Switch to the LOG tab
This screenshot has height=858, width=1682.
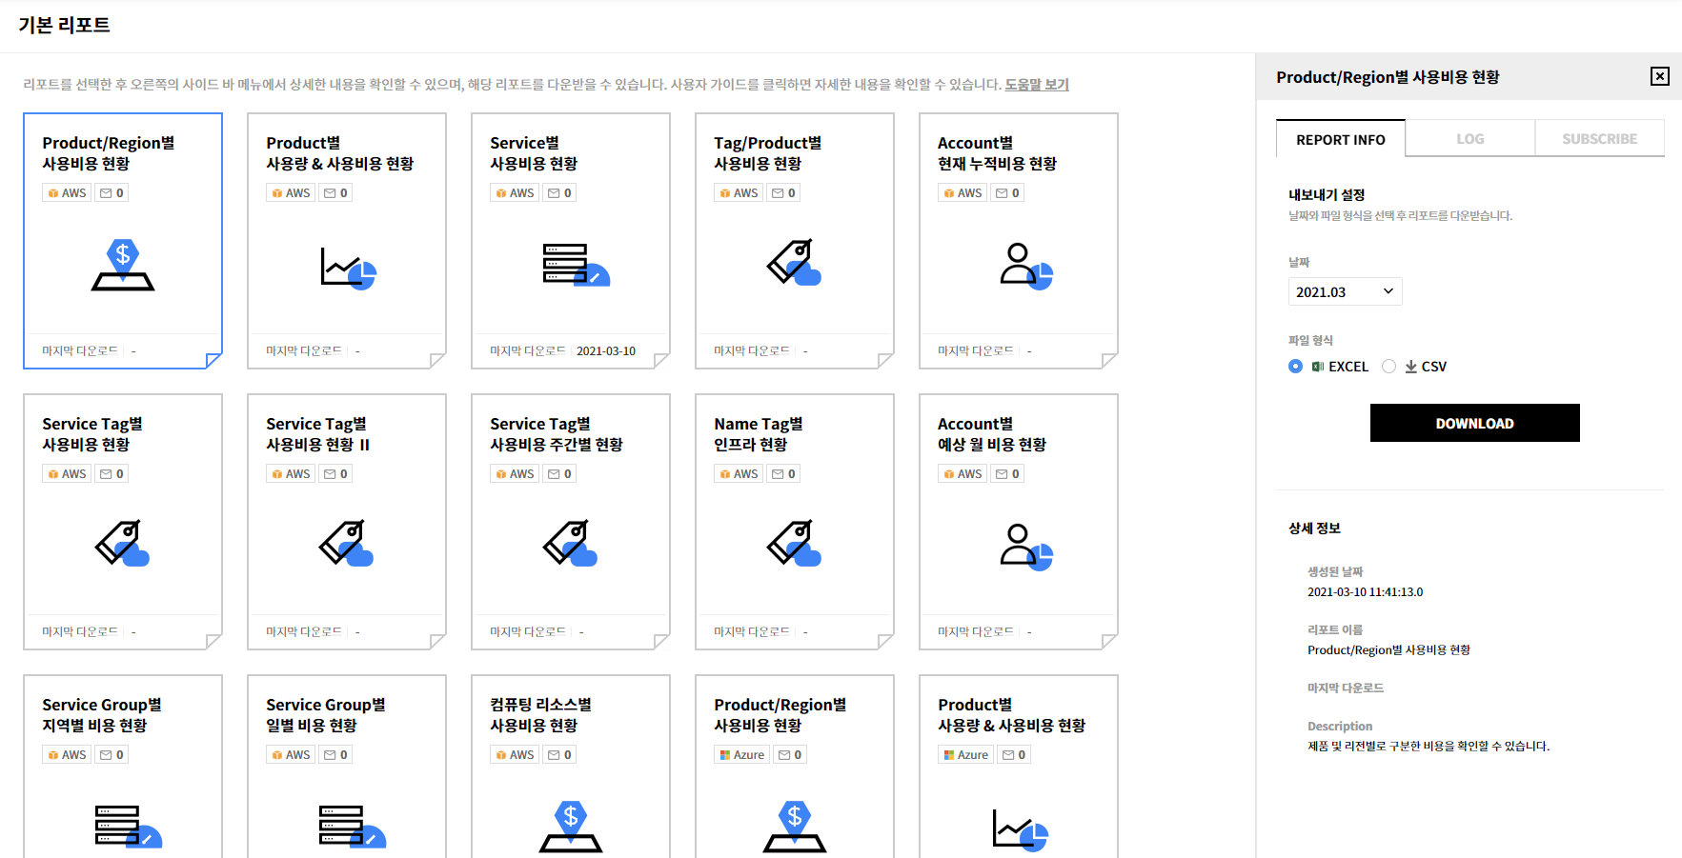(1469, 139)
